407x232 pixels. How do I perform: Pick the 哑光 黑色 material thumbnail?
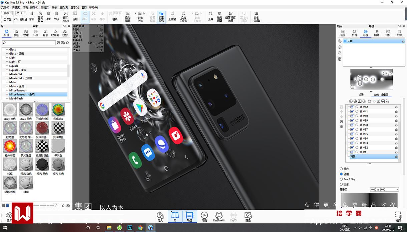(42, 167)
